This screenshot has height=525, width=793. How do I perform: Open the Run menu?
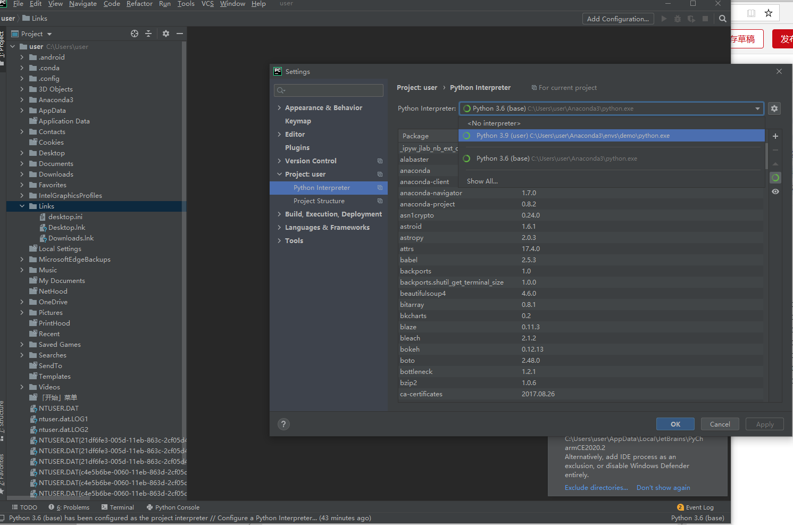(x=164, y=4)
